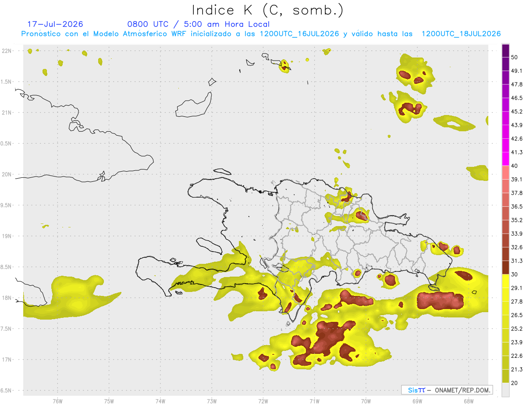
Task: Click the magenta segment between 40 and 41.3
Action: [x=505, y=159]
